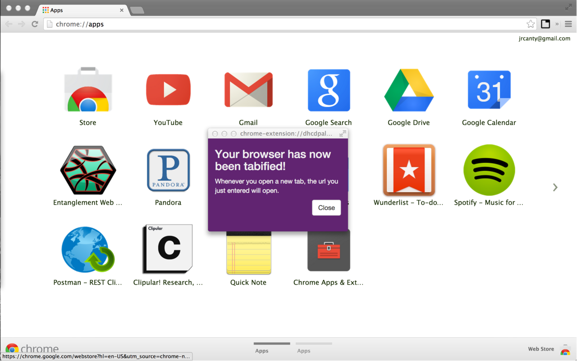
Task: Bookmark this page with star icon
Action: click(531, 24)
